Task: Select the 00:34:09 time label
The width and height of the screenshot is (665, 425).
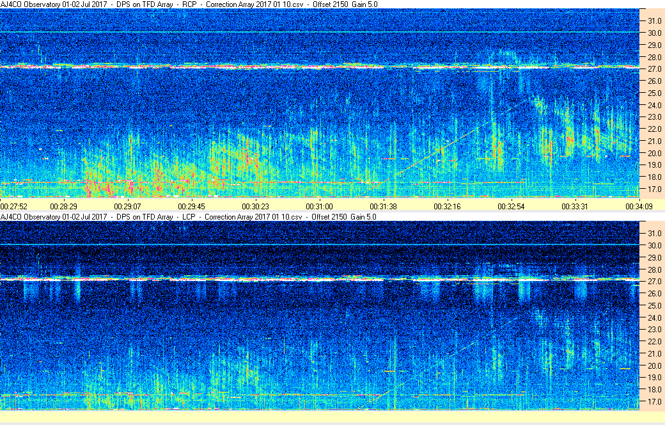Action: tap(639, 207)
